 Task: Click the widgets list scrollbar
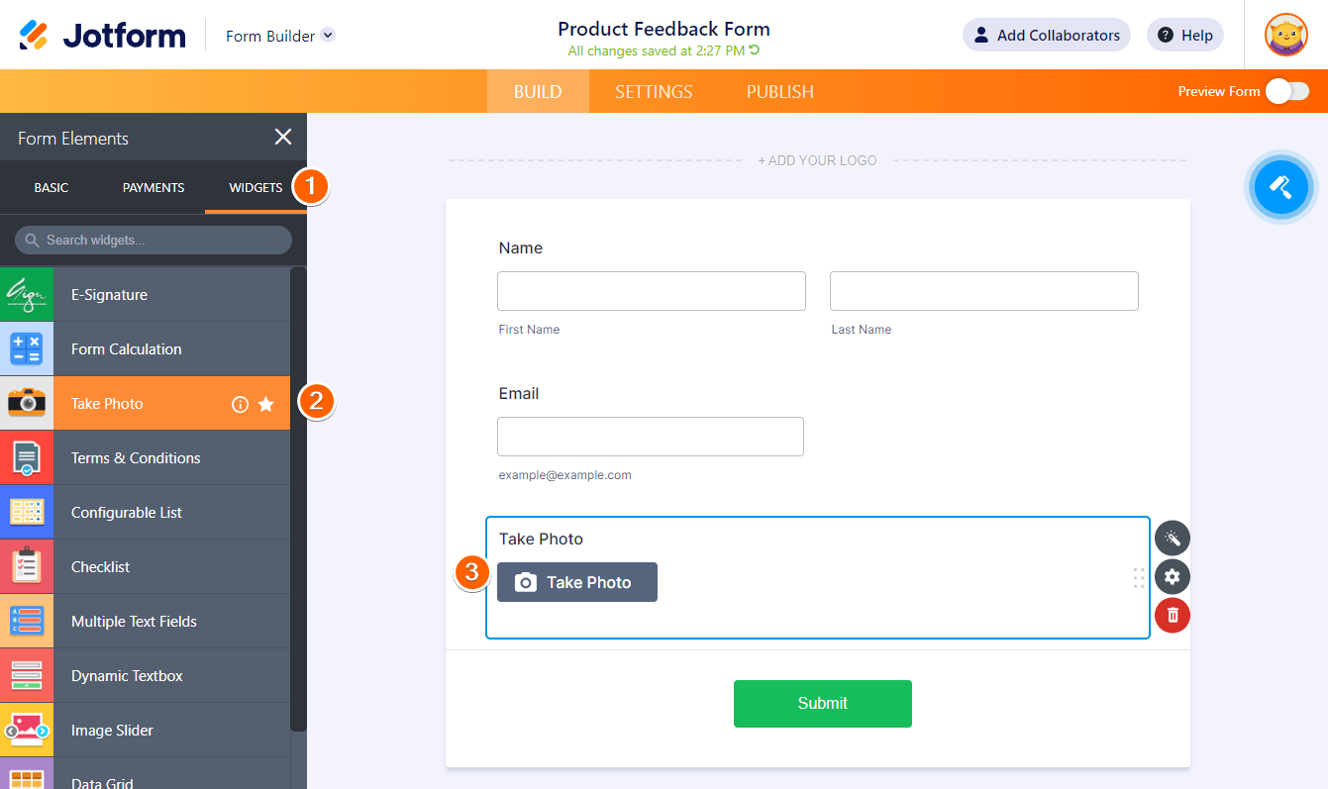tap(298, 495)
